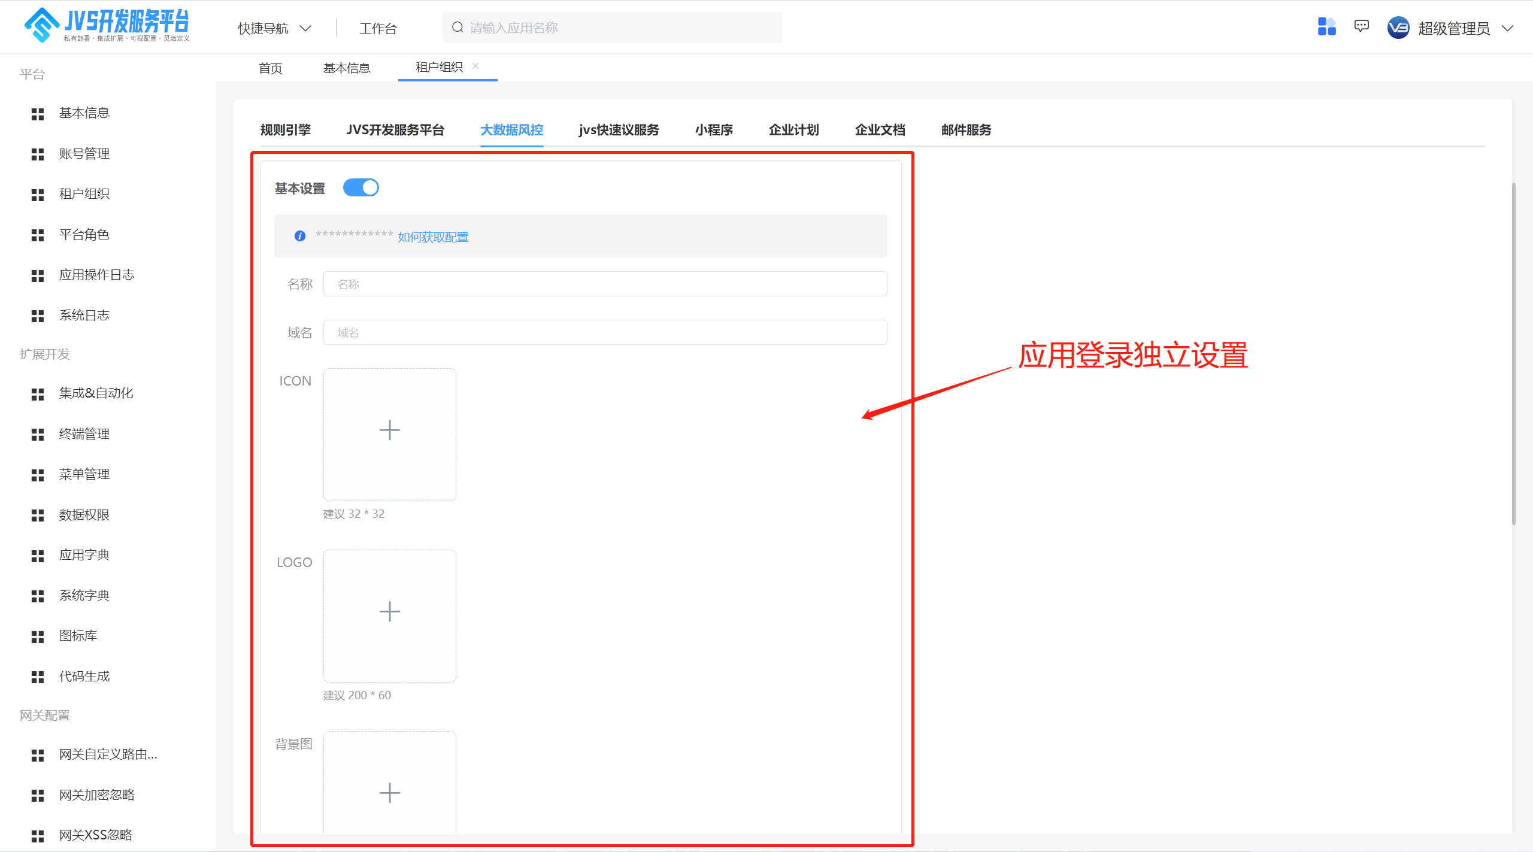The height and width of the screenshot is (852, 1533).
Task: Click the search magnifier icon
Action: coord(458,28)
